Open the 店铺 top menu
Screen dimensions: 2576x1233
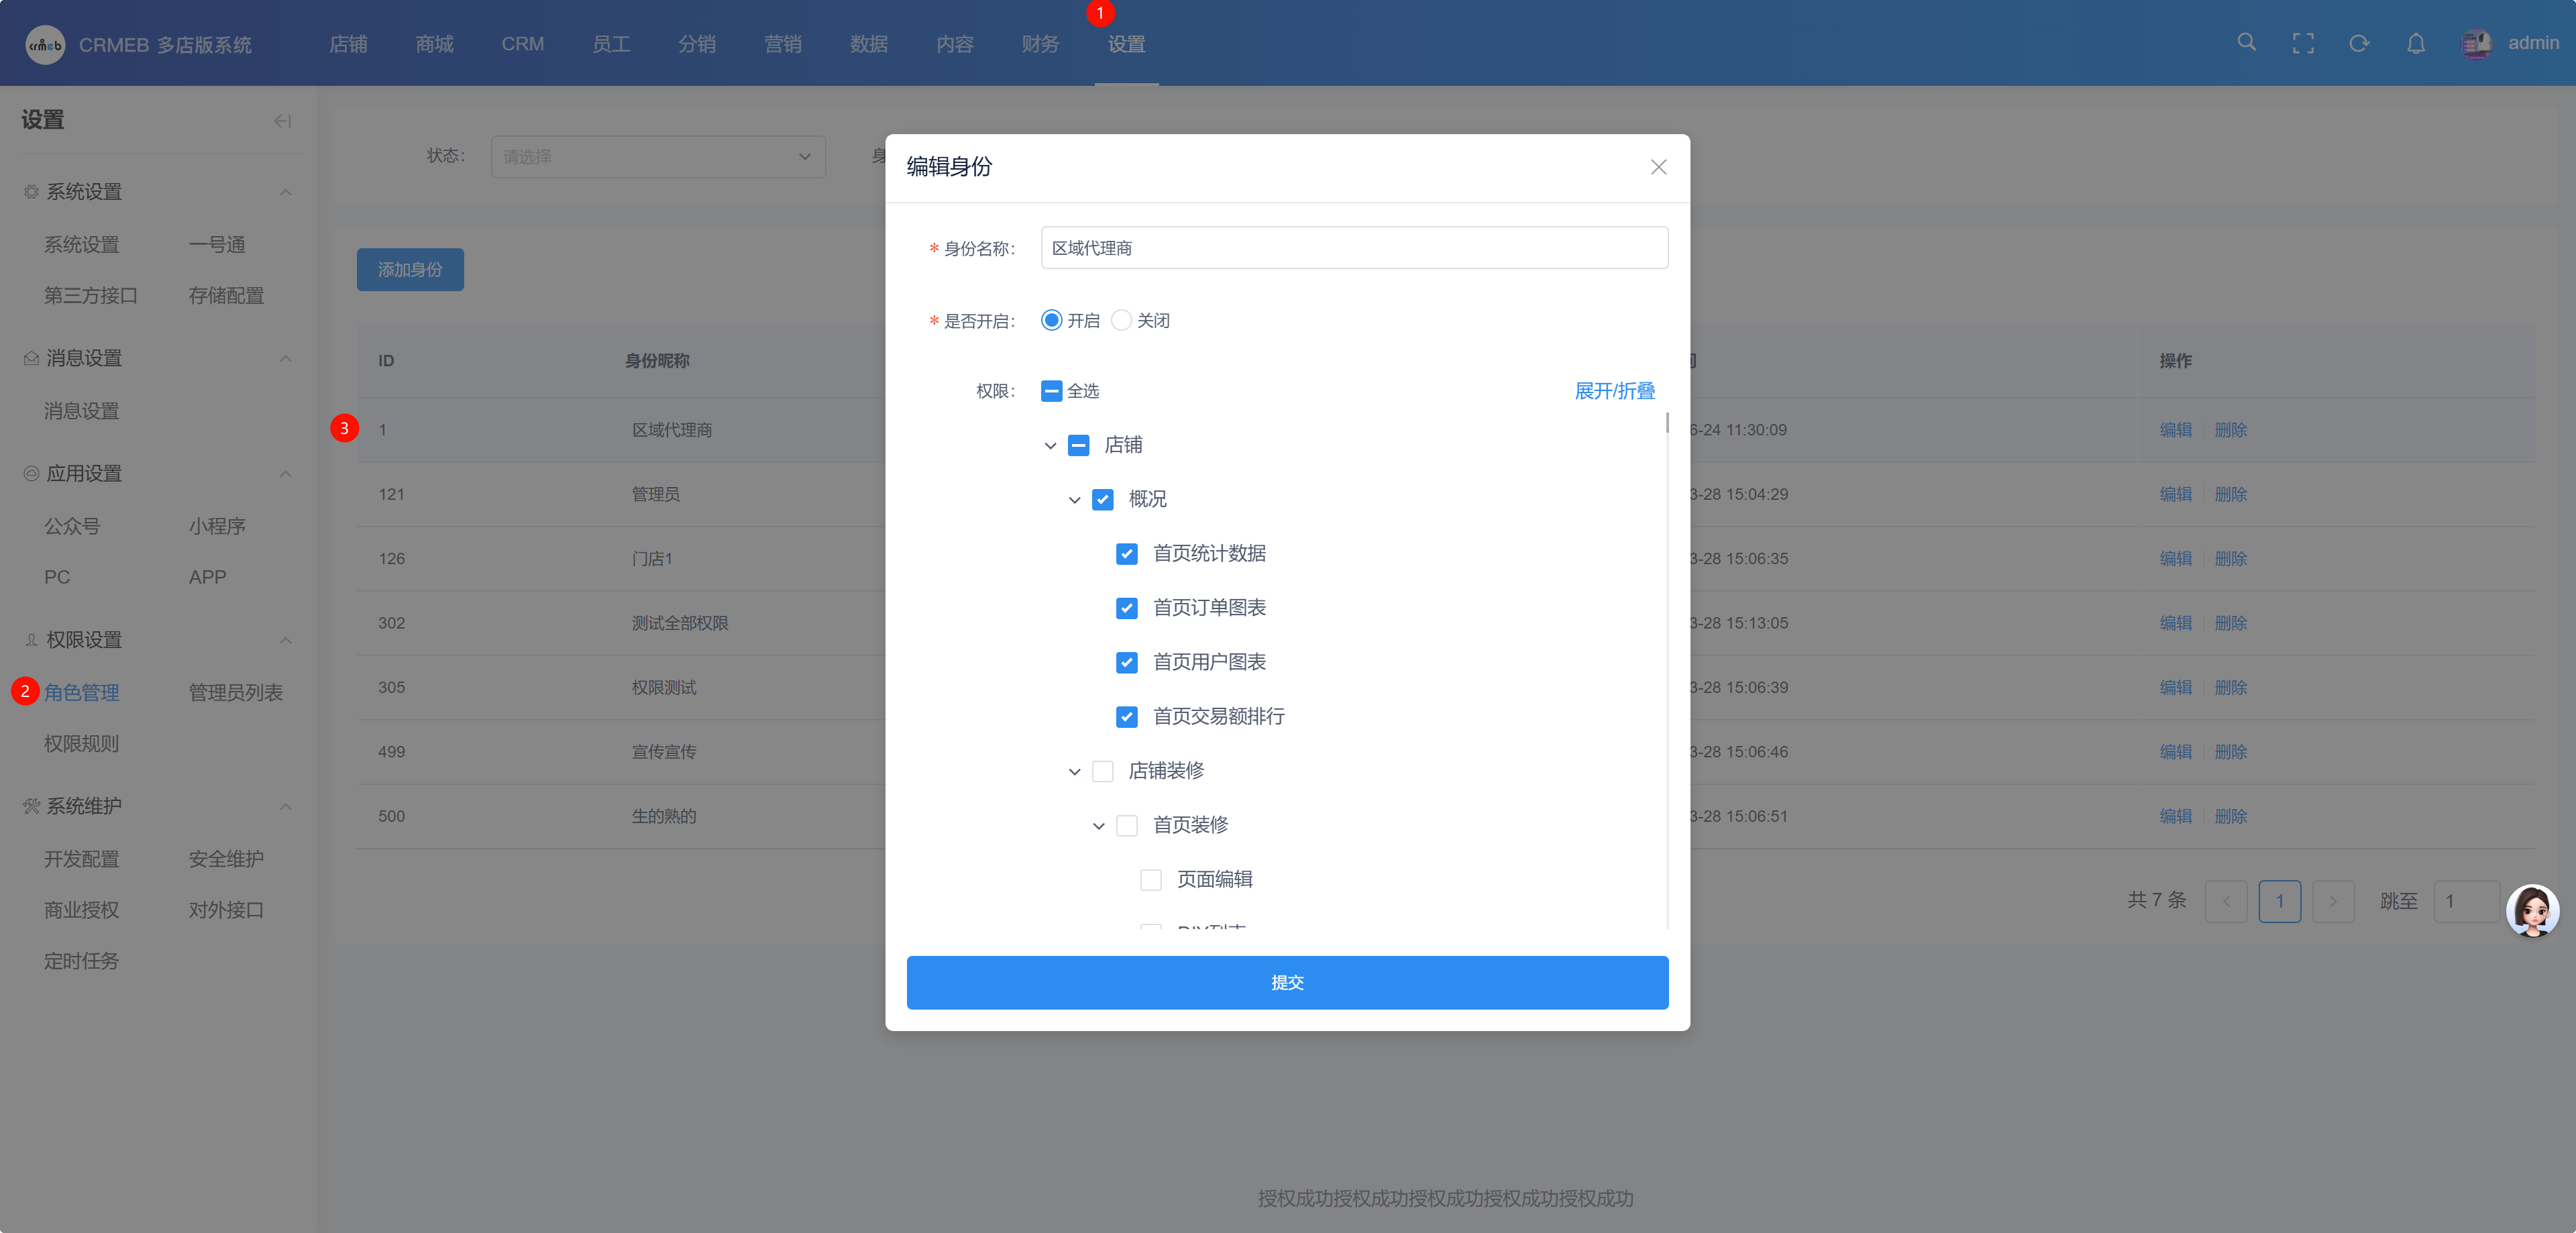[x=348, y=44]
